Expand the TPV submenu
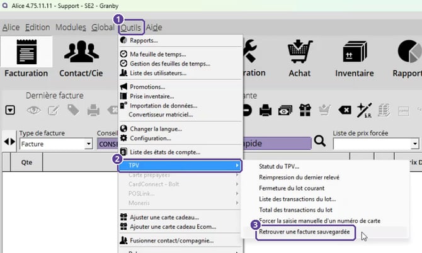The image size is (422, 253). [180, 166]
